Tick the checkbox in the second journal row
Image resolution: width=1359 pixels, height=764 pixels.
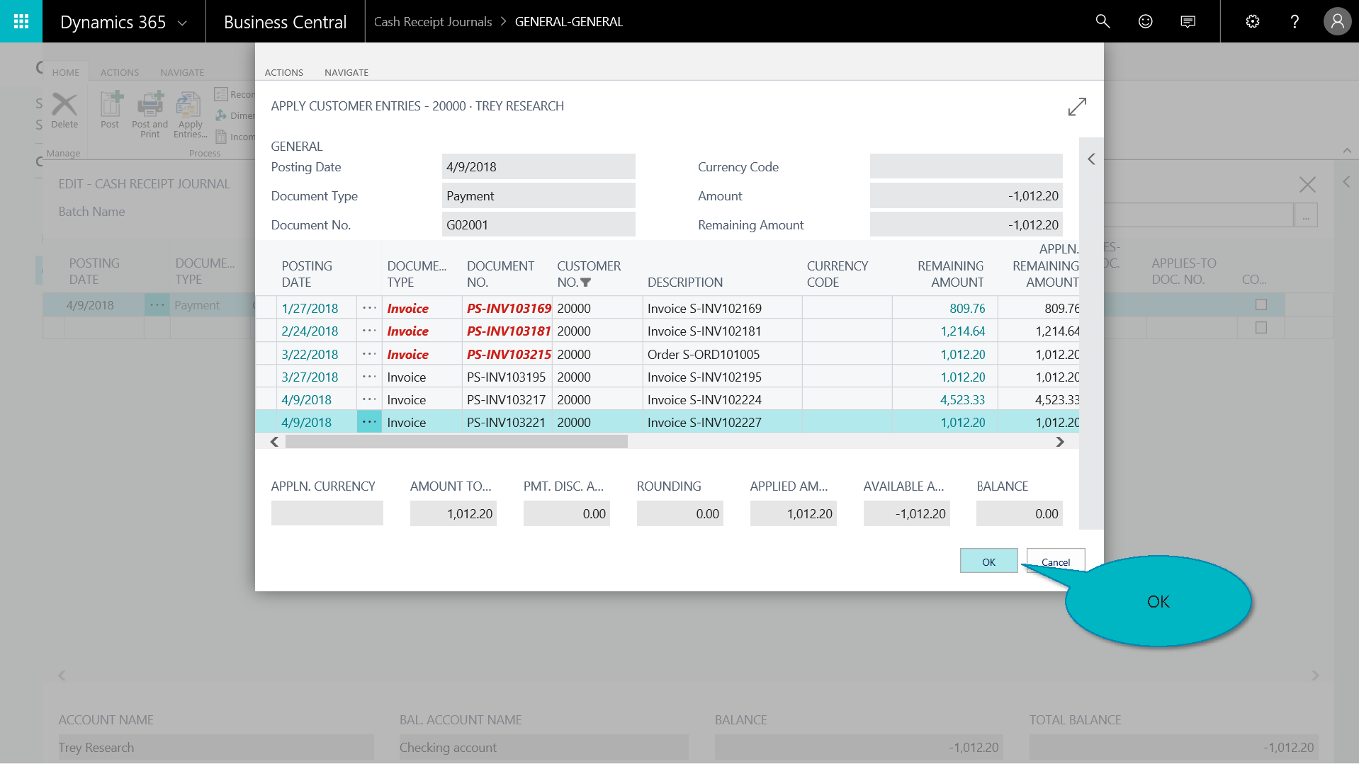click(x=1261, y=328)
